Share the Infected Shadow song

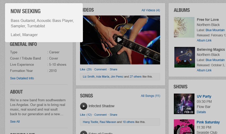point(113,115)
